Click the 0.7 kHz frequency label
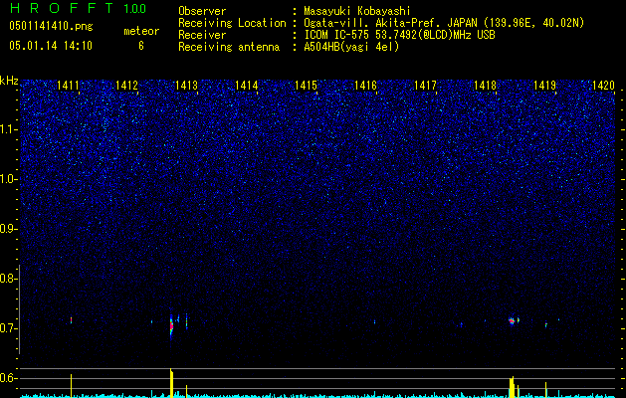The height and width of the screenshot is (398, 626). 8,328
